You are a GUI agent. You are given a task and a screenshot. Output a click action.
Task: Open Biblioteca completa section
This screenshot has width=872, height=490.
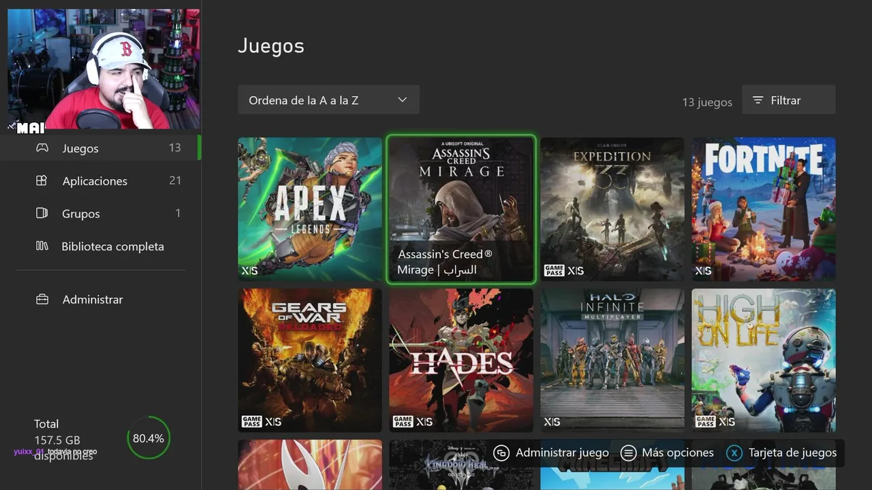coord(100,246)
